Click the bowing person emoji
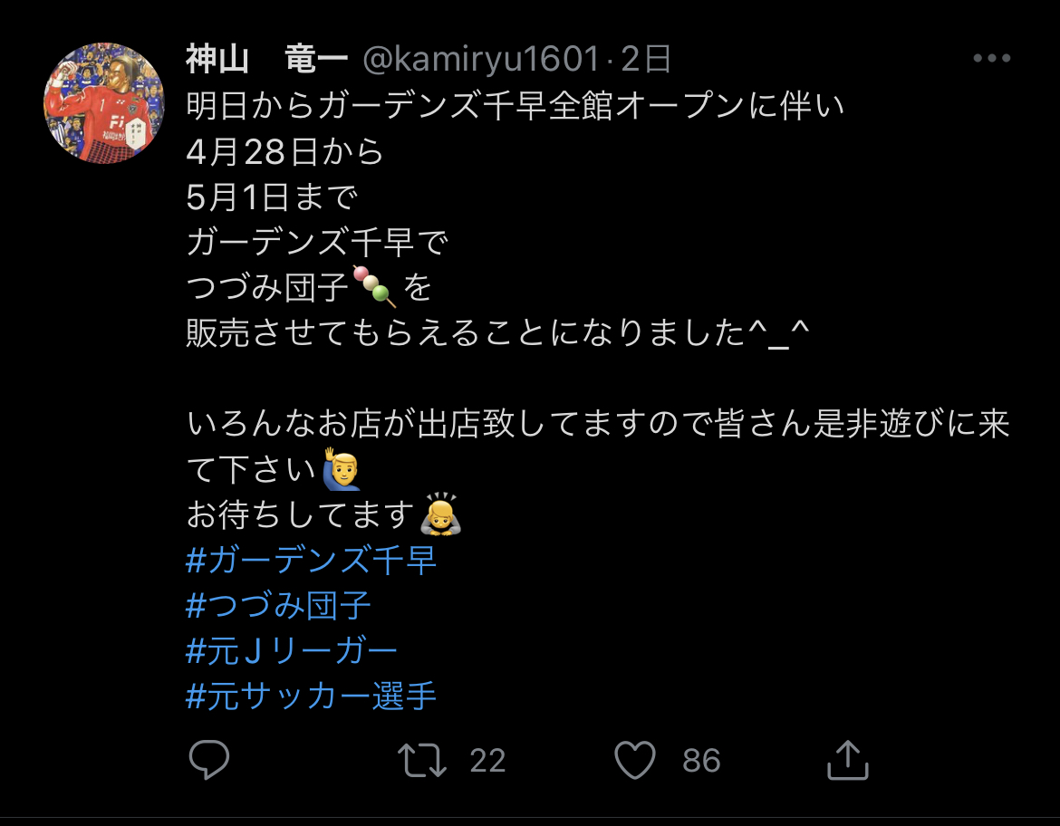 click(441, 514)
